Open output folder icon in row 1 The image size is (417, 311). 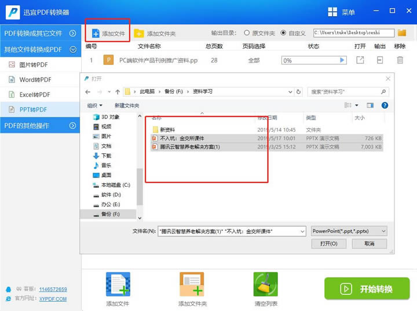[x=380, y=60]
